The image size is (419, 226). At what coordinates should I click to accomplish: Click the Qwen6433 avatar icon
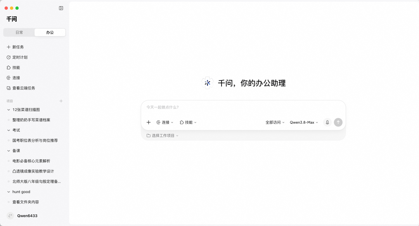click(10, 216)
